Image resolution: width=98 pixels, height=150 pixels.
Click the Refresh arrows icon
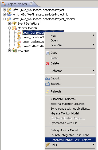click(48, 91)
